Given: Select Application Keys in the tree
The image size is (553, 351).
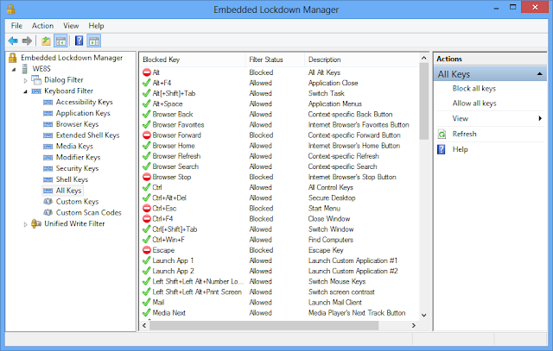Looking at the screenshot, I should coord(83,113).
